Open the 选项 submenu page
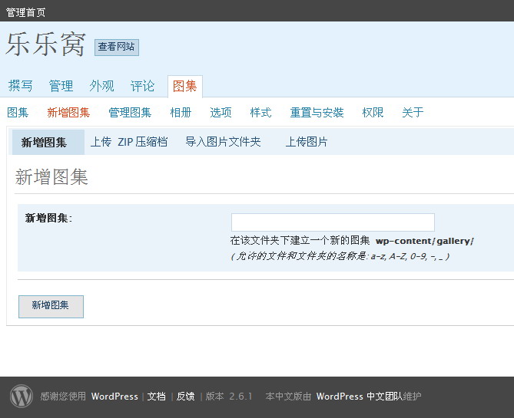This screenshot has width=514, height=418. click(x=221, y=113)
